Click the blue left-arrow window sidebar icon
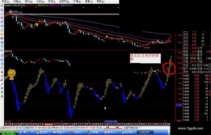Image resolution: width=211 pixels, height=135 pixels. [2, 80]
